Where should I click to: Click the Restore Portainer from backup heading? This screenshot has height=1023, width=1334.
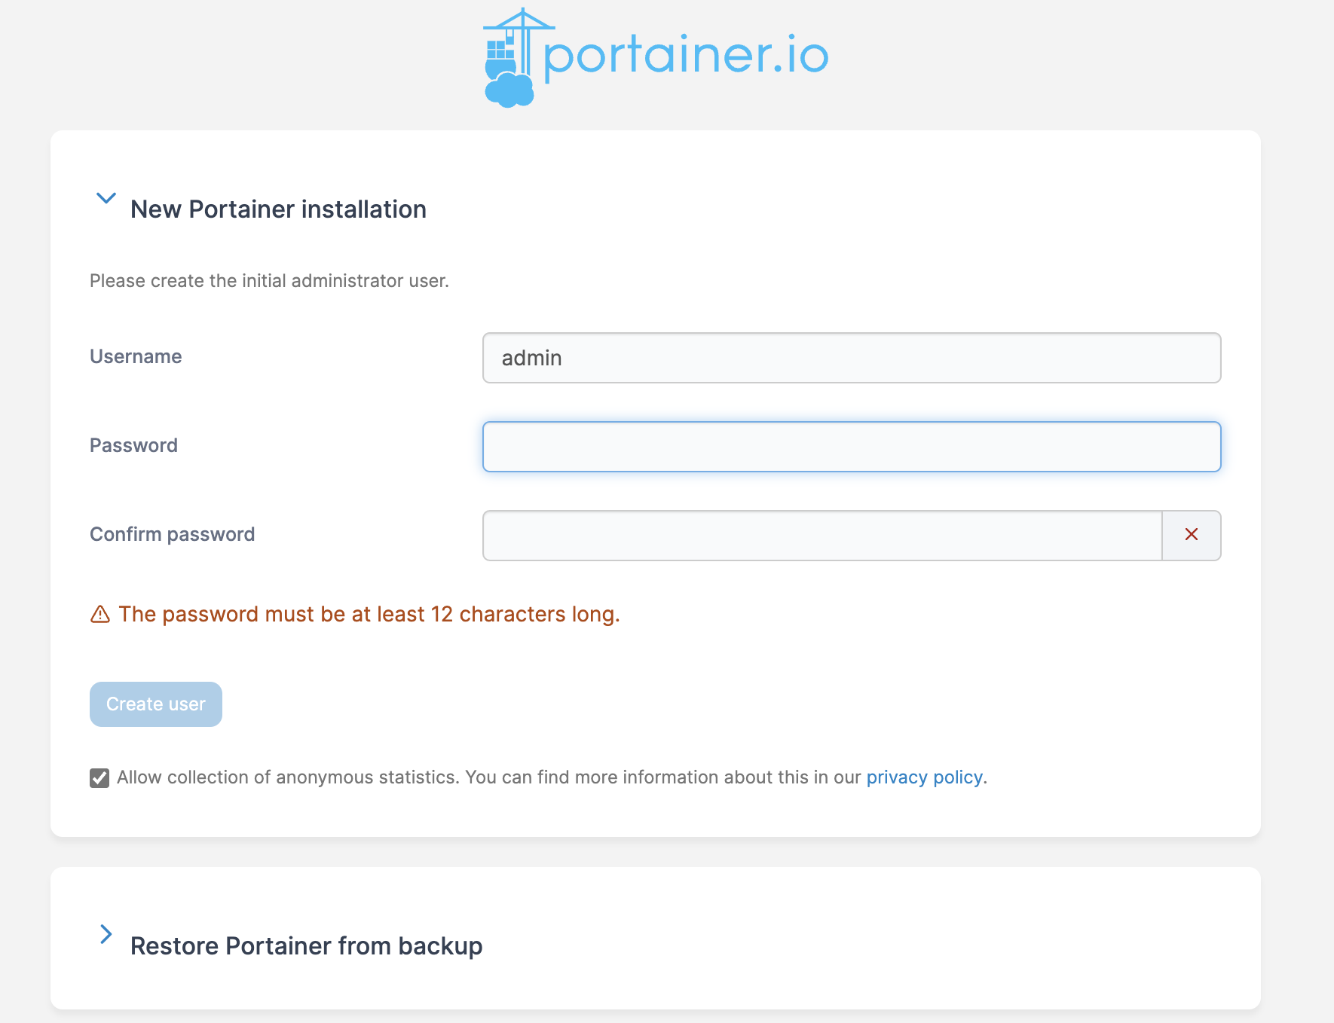tap(307, 946)
